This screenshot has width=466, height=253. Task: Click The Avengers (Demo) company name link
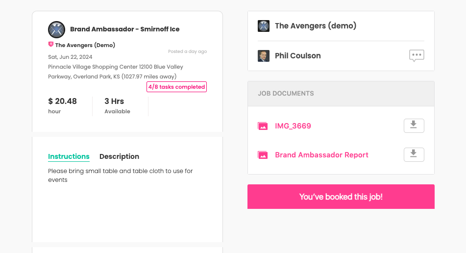(85, 45)
